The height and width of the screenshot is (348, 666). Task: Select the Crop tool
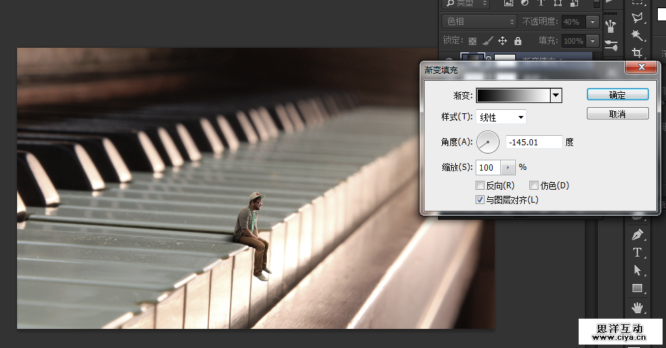coord(637,53)
